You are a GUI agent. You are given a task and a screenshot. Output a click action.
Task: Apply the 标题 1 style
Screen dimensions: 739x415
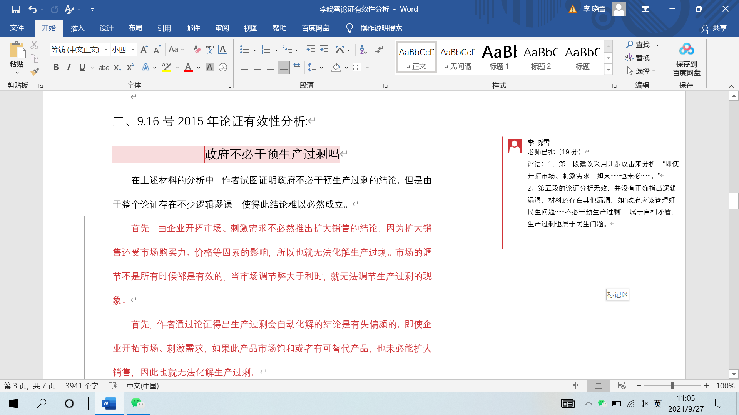499,57
